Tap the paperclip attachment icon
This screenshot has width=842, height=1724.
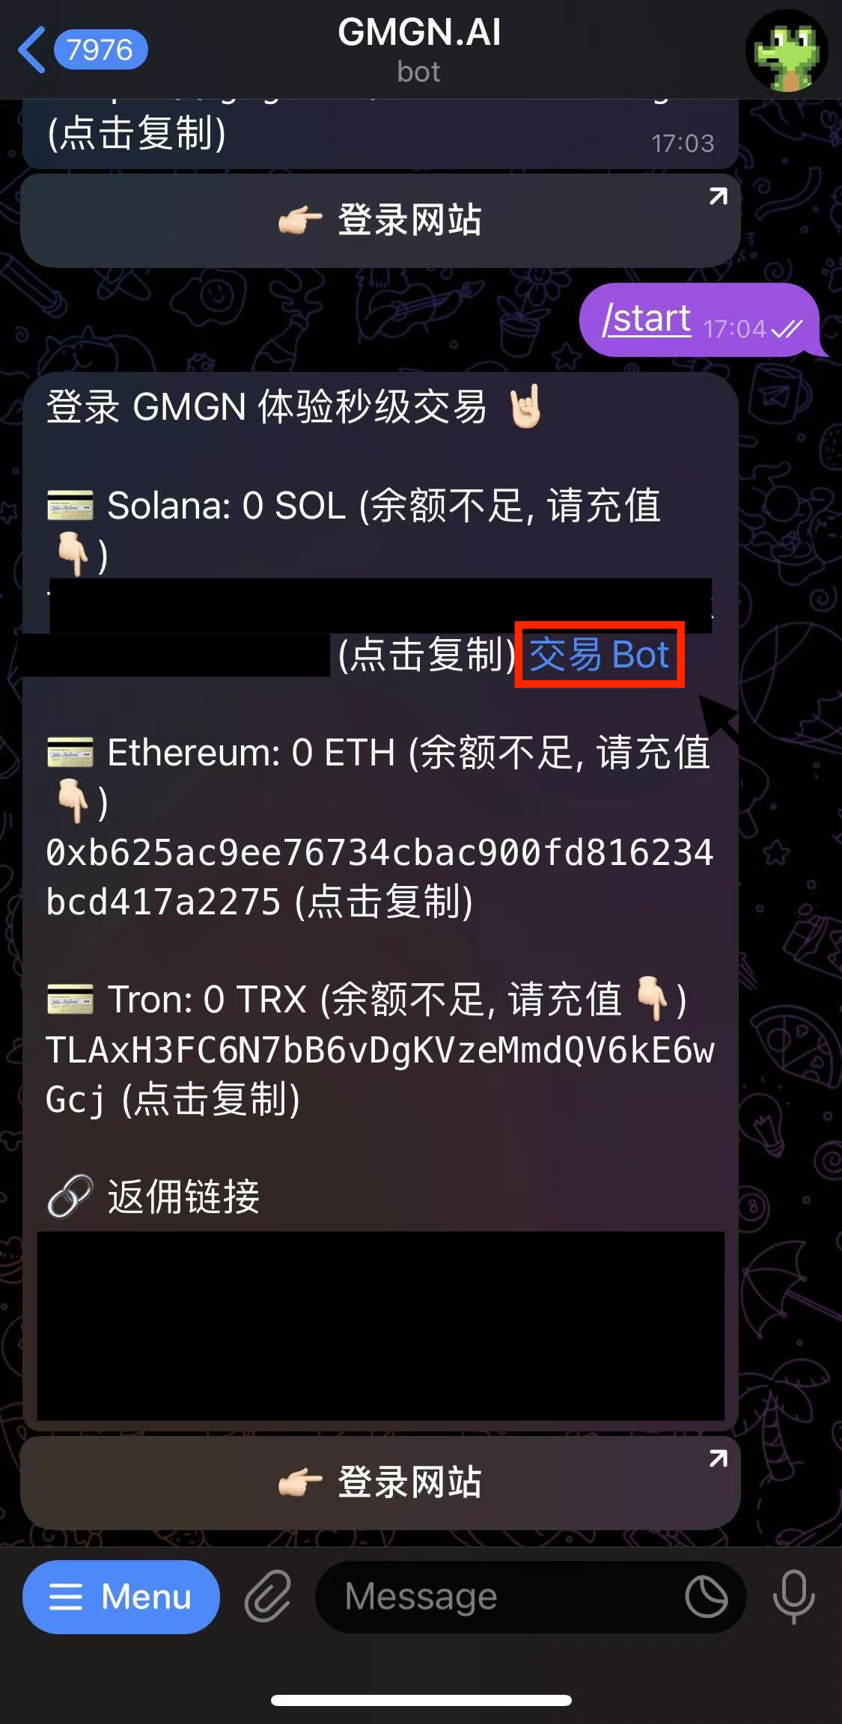point(268,1597)
